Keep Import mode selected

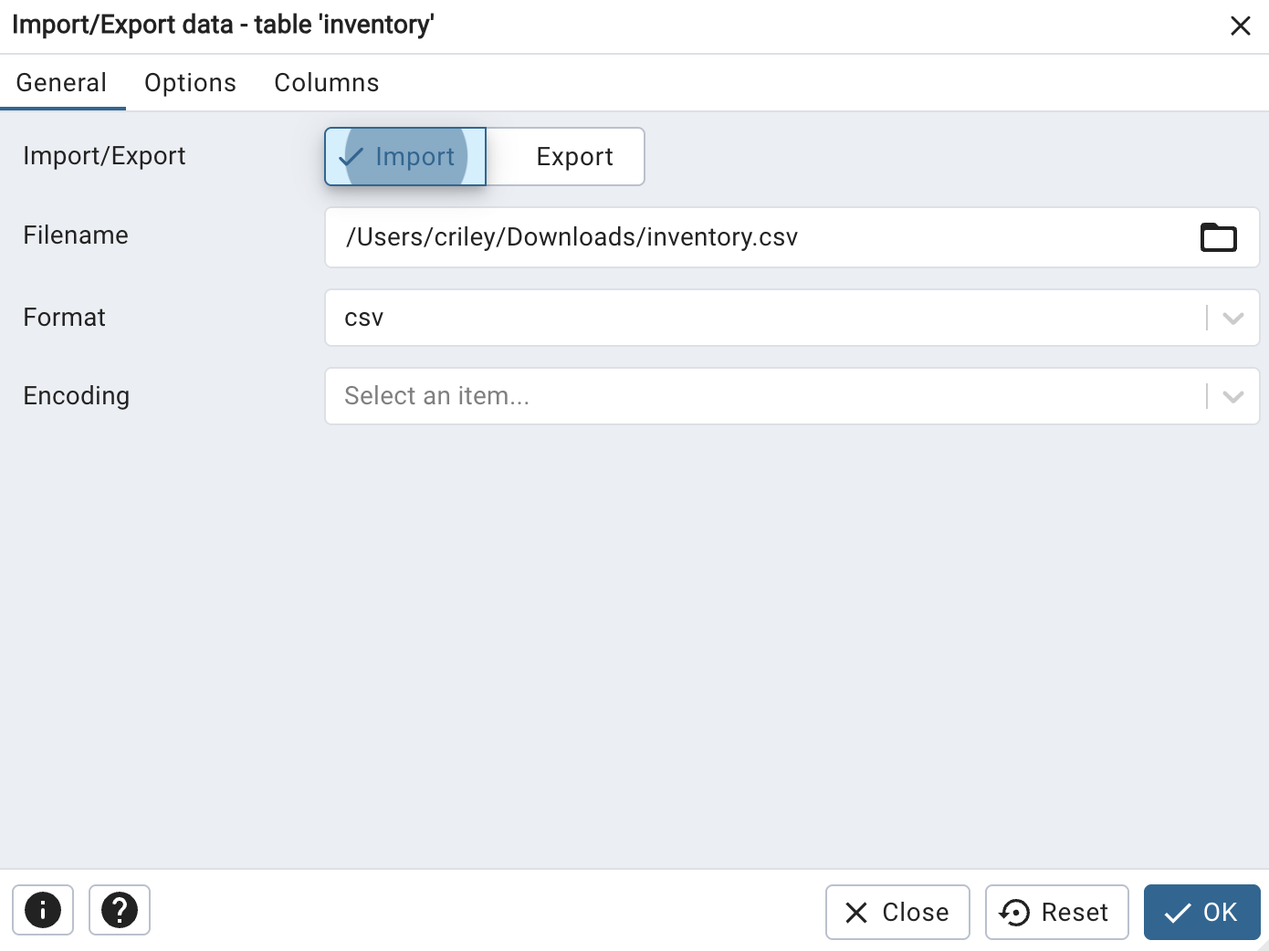[x=405, y=156]
